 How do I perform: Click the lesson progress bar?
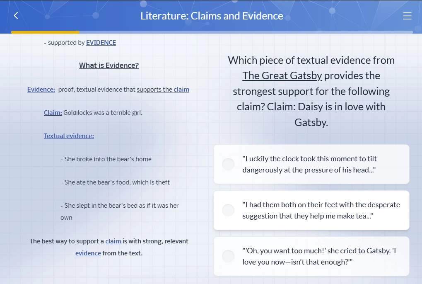click(212, 32)
